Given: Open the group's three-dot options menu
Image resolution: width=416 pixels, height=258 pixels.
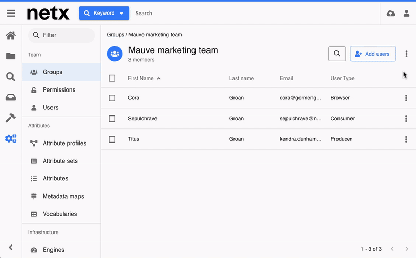Looking at the screenshot, I should pyautogui.click(x=406, y=54).
